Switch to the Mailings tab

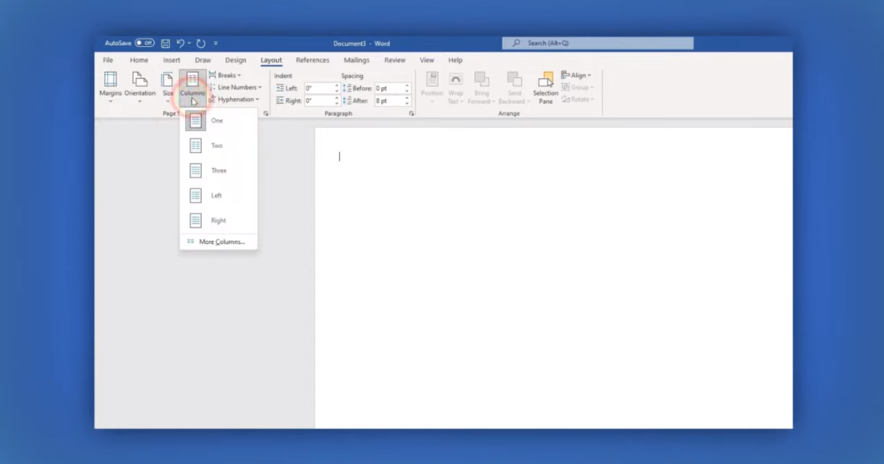(x=357, y=60)
